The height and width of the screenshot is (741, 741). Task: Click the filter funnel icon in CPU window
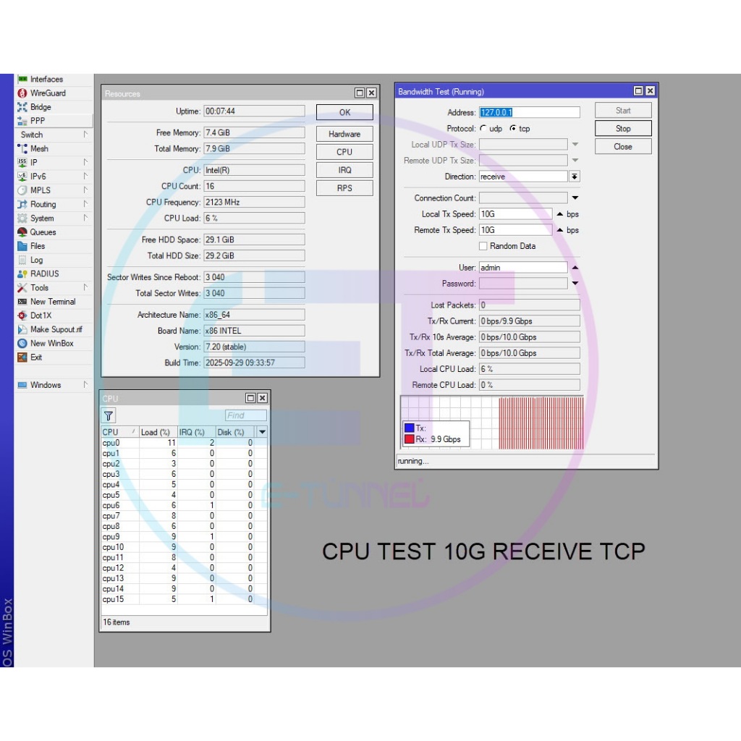click(x=109, y=415)
